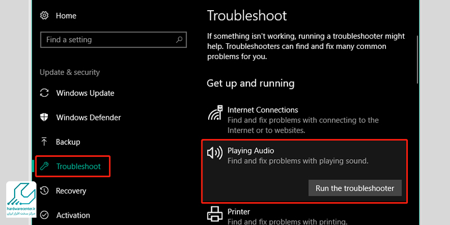Viewport: 450px width, 225px height.
Task: Click the Backup upload arrow icon
Action: coord(44,142)
